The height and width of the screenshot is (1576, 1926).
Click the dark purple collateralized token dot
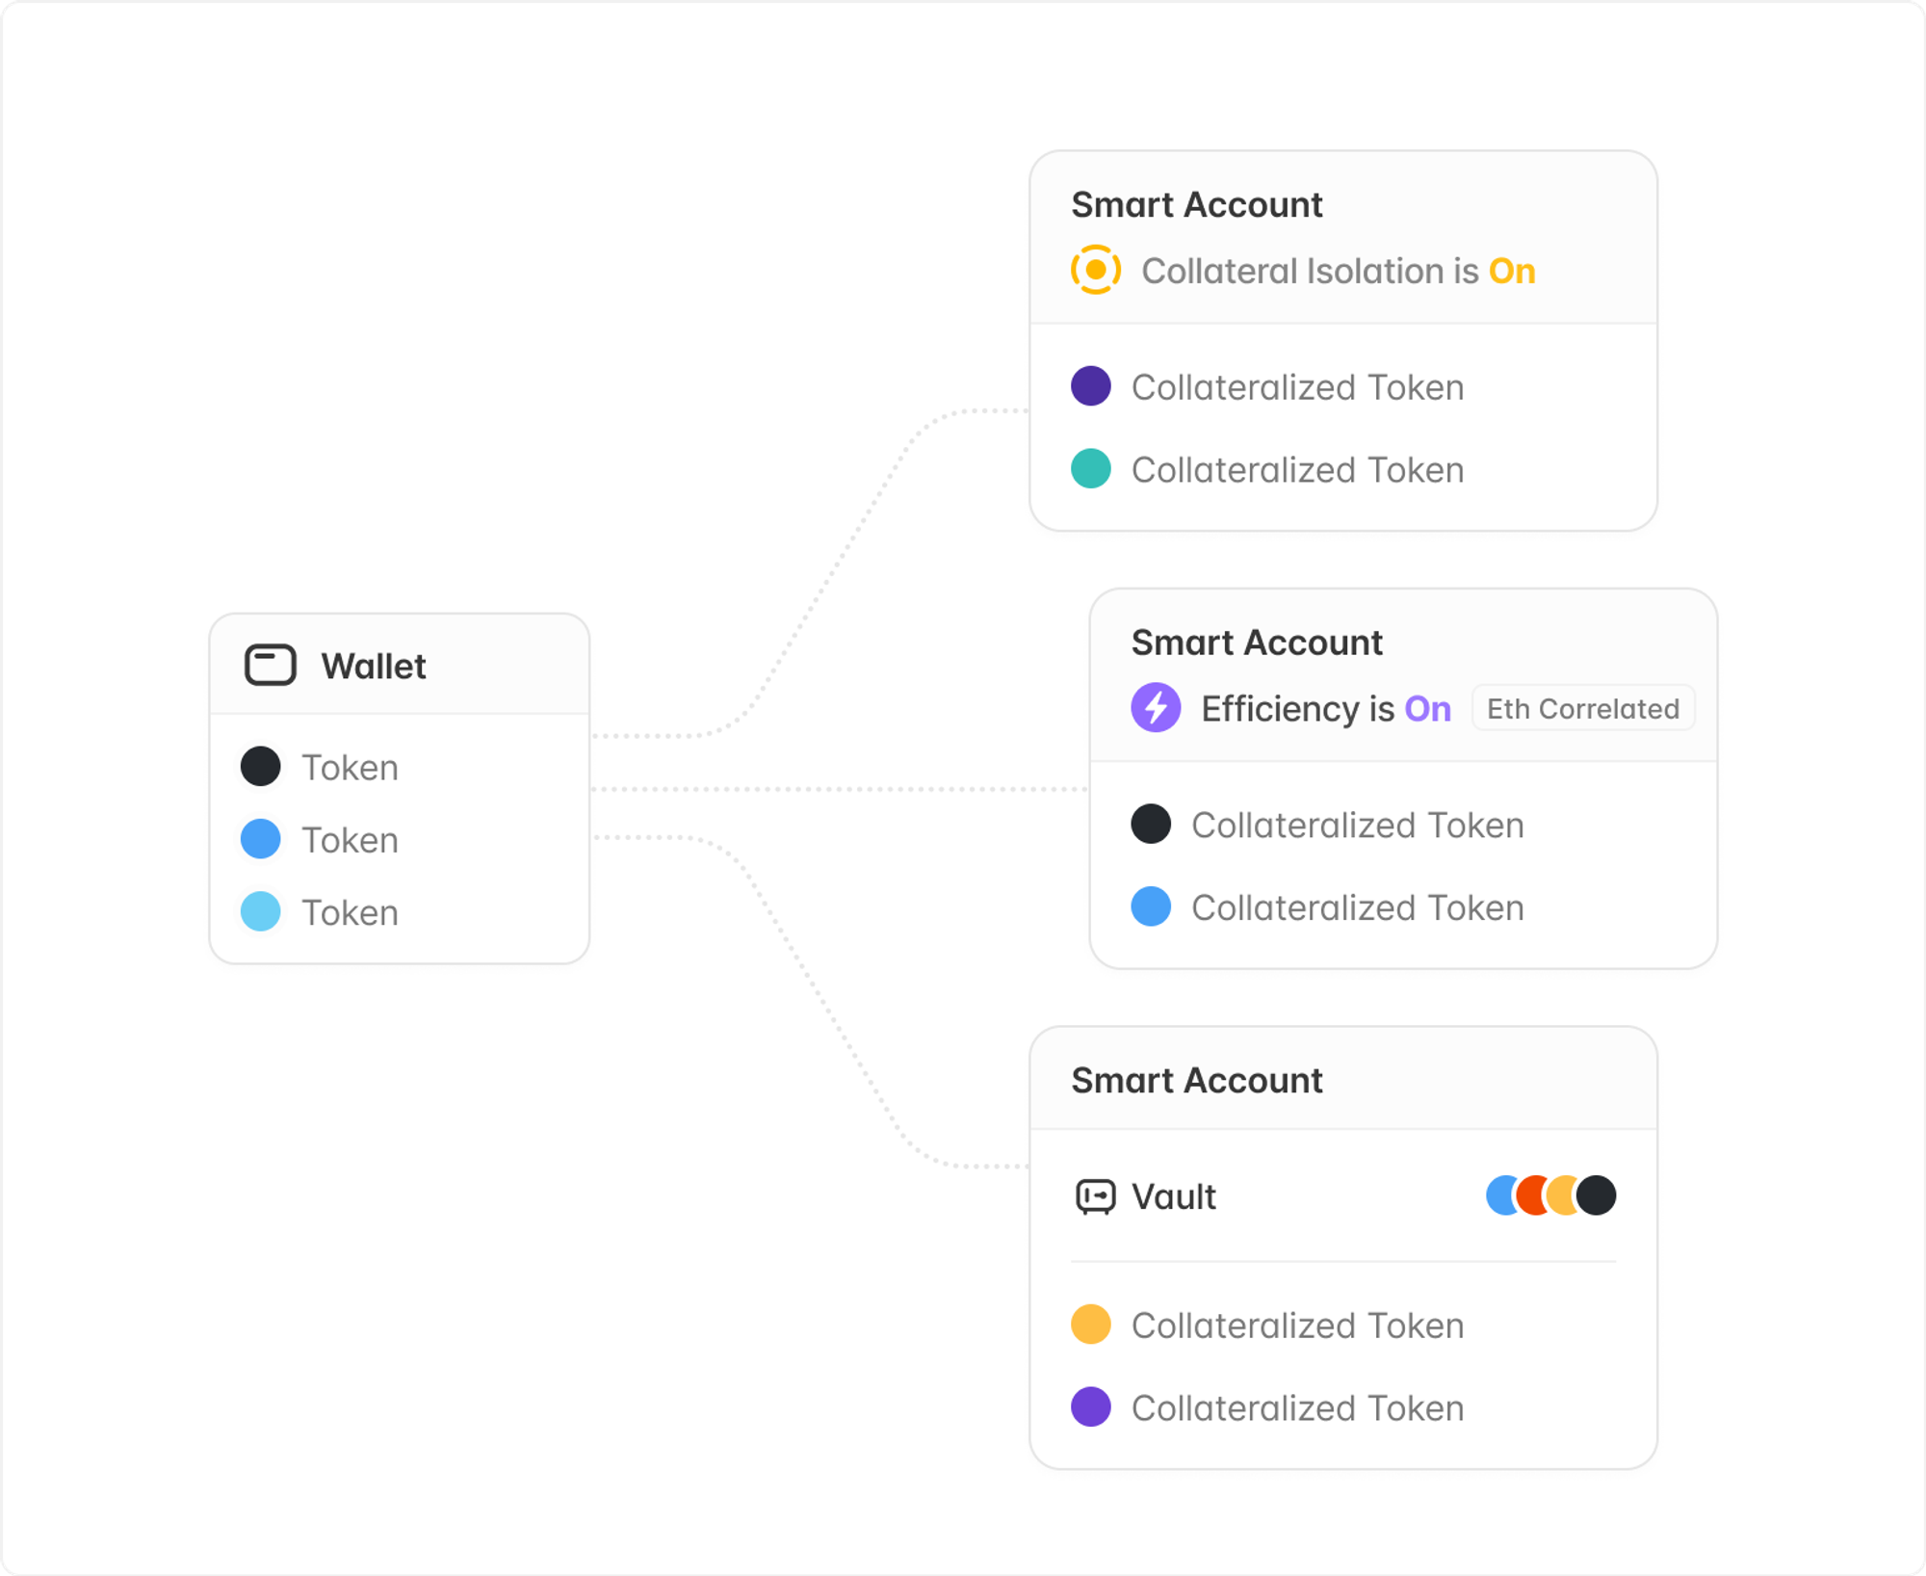[1090, 386]
